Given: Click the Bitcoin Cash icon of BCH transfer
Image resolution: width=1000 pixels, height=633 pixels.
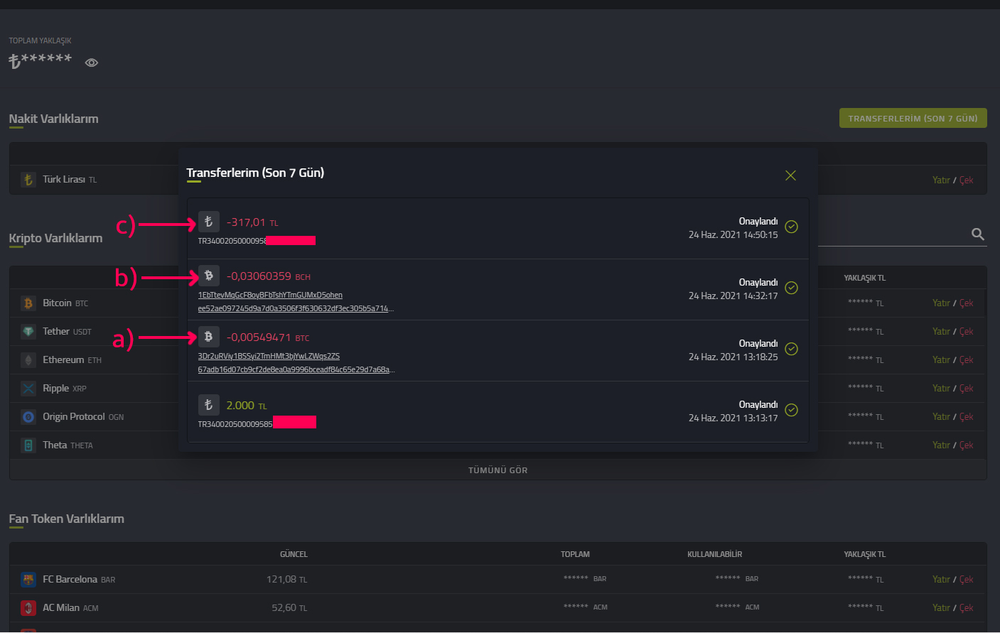Looking at the screenshot, I should click(208, 276).
